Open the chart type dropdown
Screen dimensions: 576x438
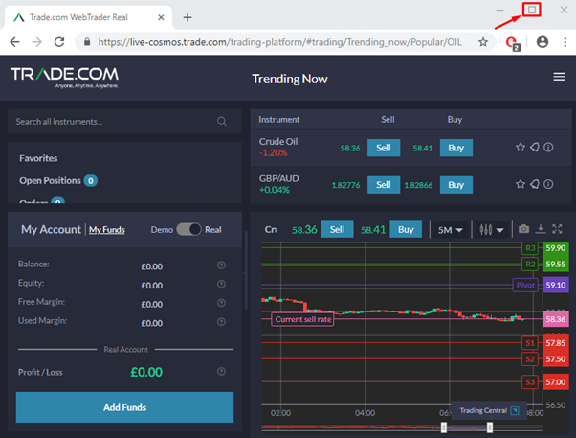tap(492, 230)
